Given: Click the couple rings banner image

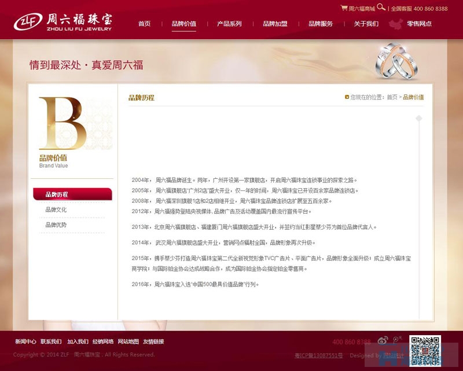Looking at the screenshot, I should [x=396, y=61].
